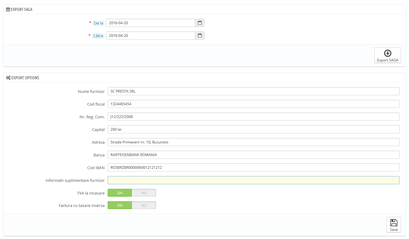This screenshot has width=409, height=239.
Task: Open calendar picker for Către date
Action: click(200, 36)
